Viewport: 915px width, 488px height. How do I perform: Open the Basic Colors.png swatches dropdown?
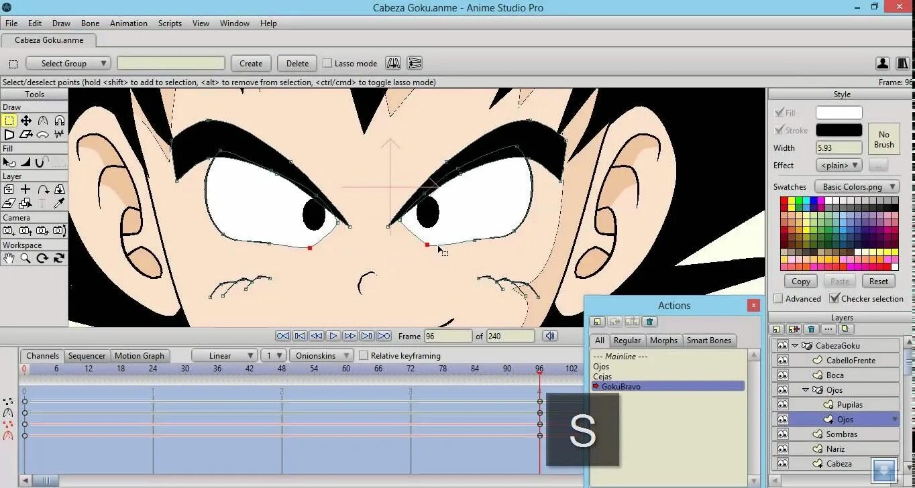(x=857, y=186)
